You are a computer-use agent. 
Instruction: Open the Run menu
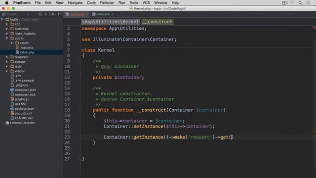point(122,2)
